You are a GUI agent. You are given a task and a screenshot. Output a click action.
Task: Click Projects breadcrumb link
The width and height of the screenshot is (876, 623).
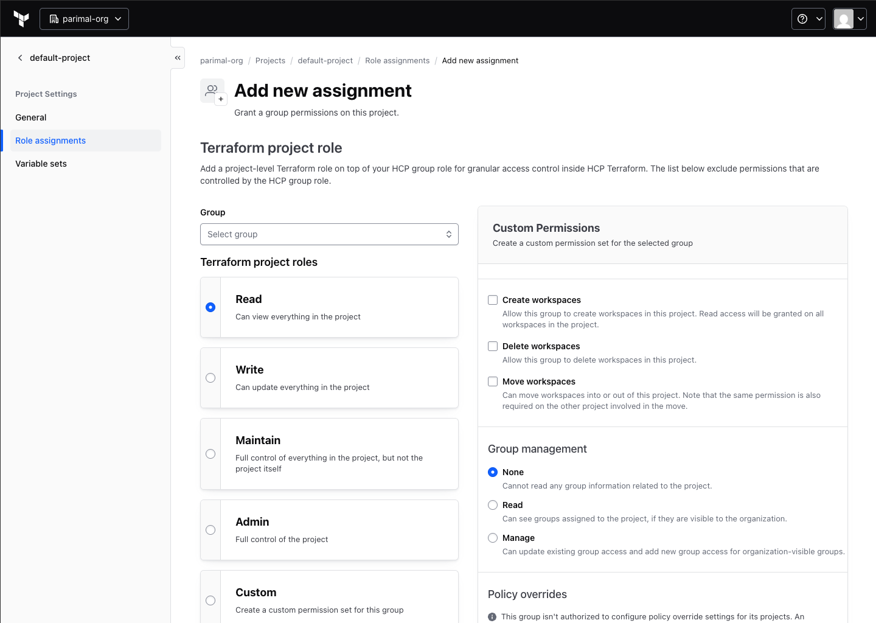[x=270, y=61]
